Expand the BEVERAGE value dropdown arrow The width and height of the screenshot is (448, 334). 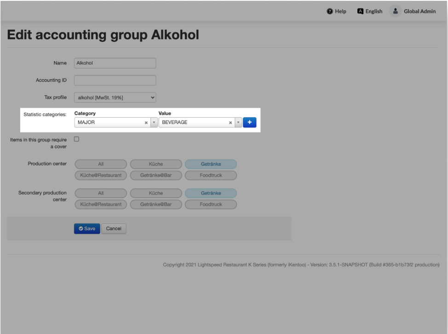point(238,123)
